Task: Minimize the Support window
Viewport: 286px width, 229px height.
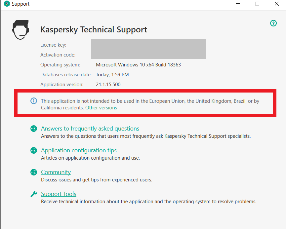Action: tap(238, 4)
